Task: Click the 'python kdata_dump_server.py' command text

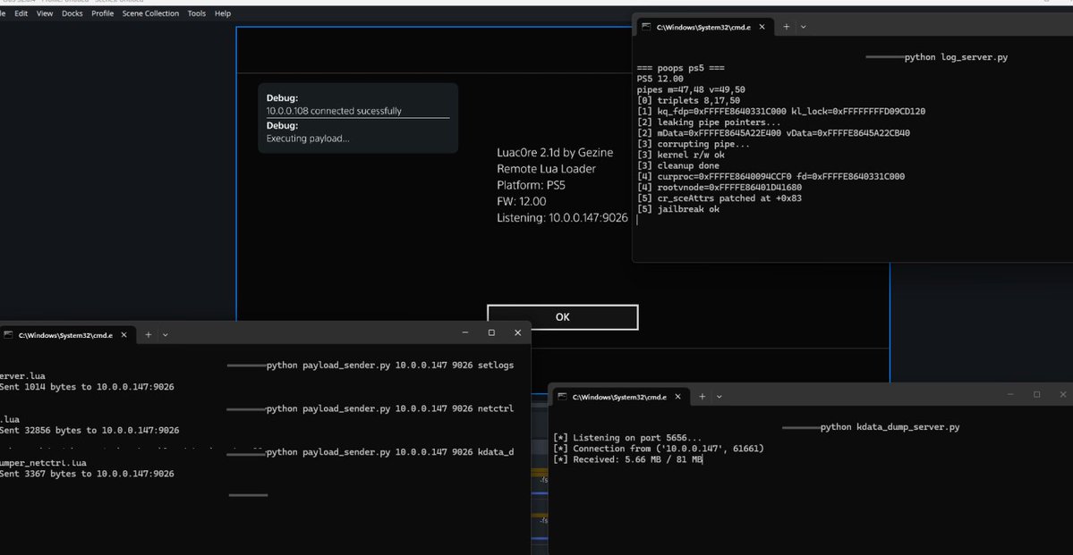Action: coord(890,427)
